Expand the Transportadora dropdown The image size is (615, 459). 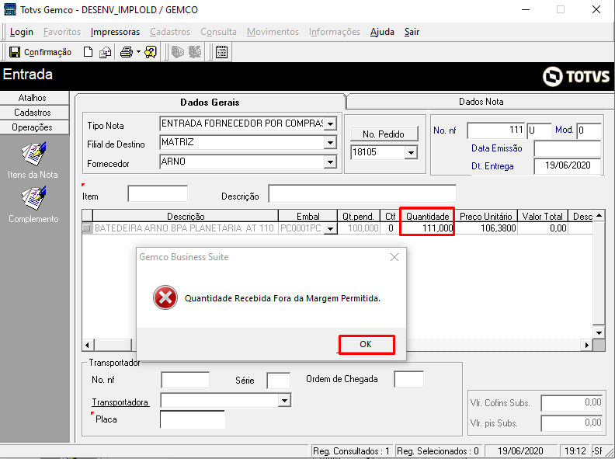coord(284,401)
